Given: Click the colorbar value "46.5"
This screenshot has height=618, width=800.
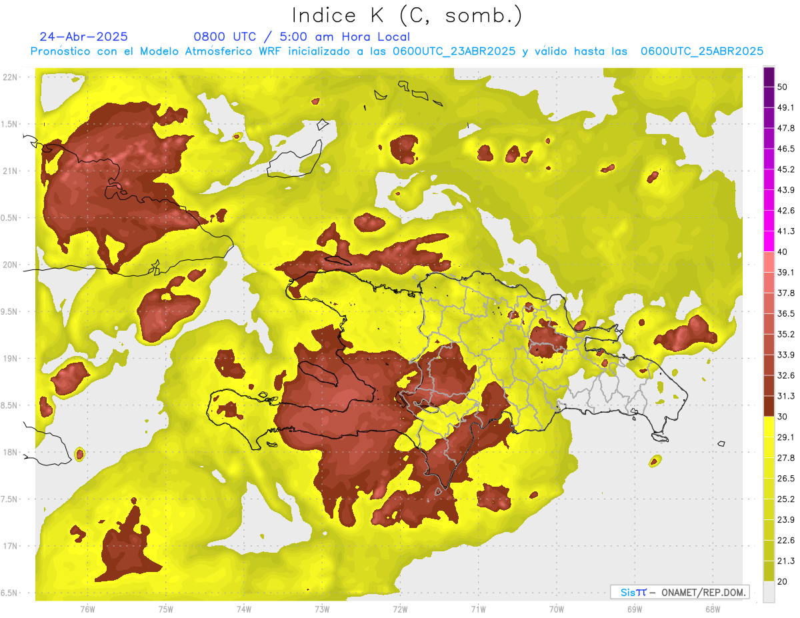Looking at the screenshot, I should click(x=786, y=149).
